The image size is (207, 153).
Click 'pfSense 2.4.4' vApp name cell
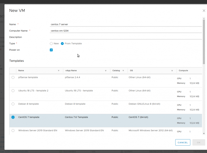[x=72, y=77]
